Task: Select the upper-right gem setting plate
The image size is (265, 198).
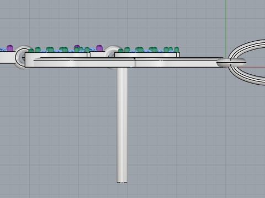Action: click(x=147, y=54)
